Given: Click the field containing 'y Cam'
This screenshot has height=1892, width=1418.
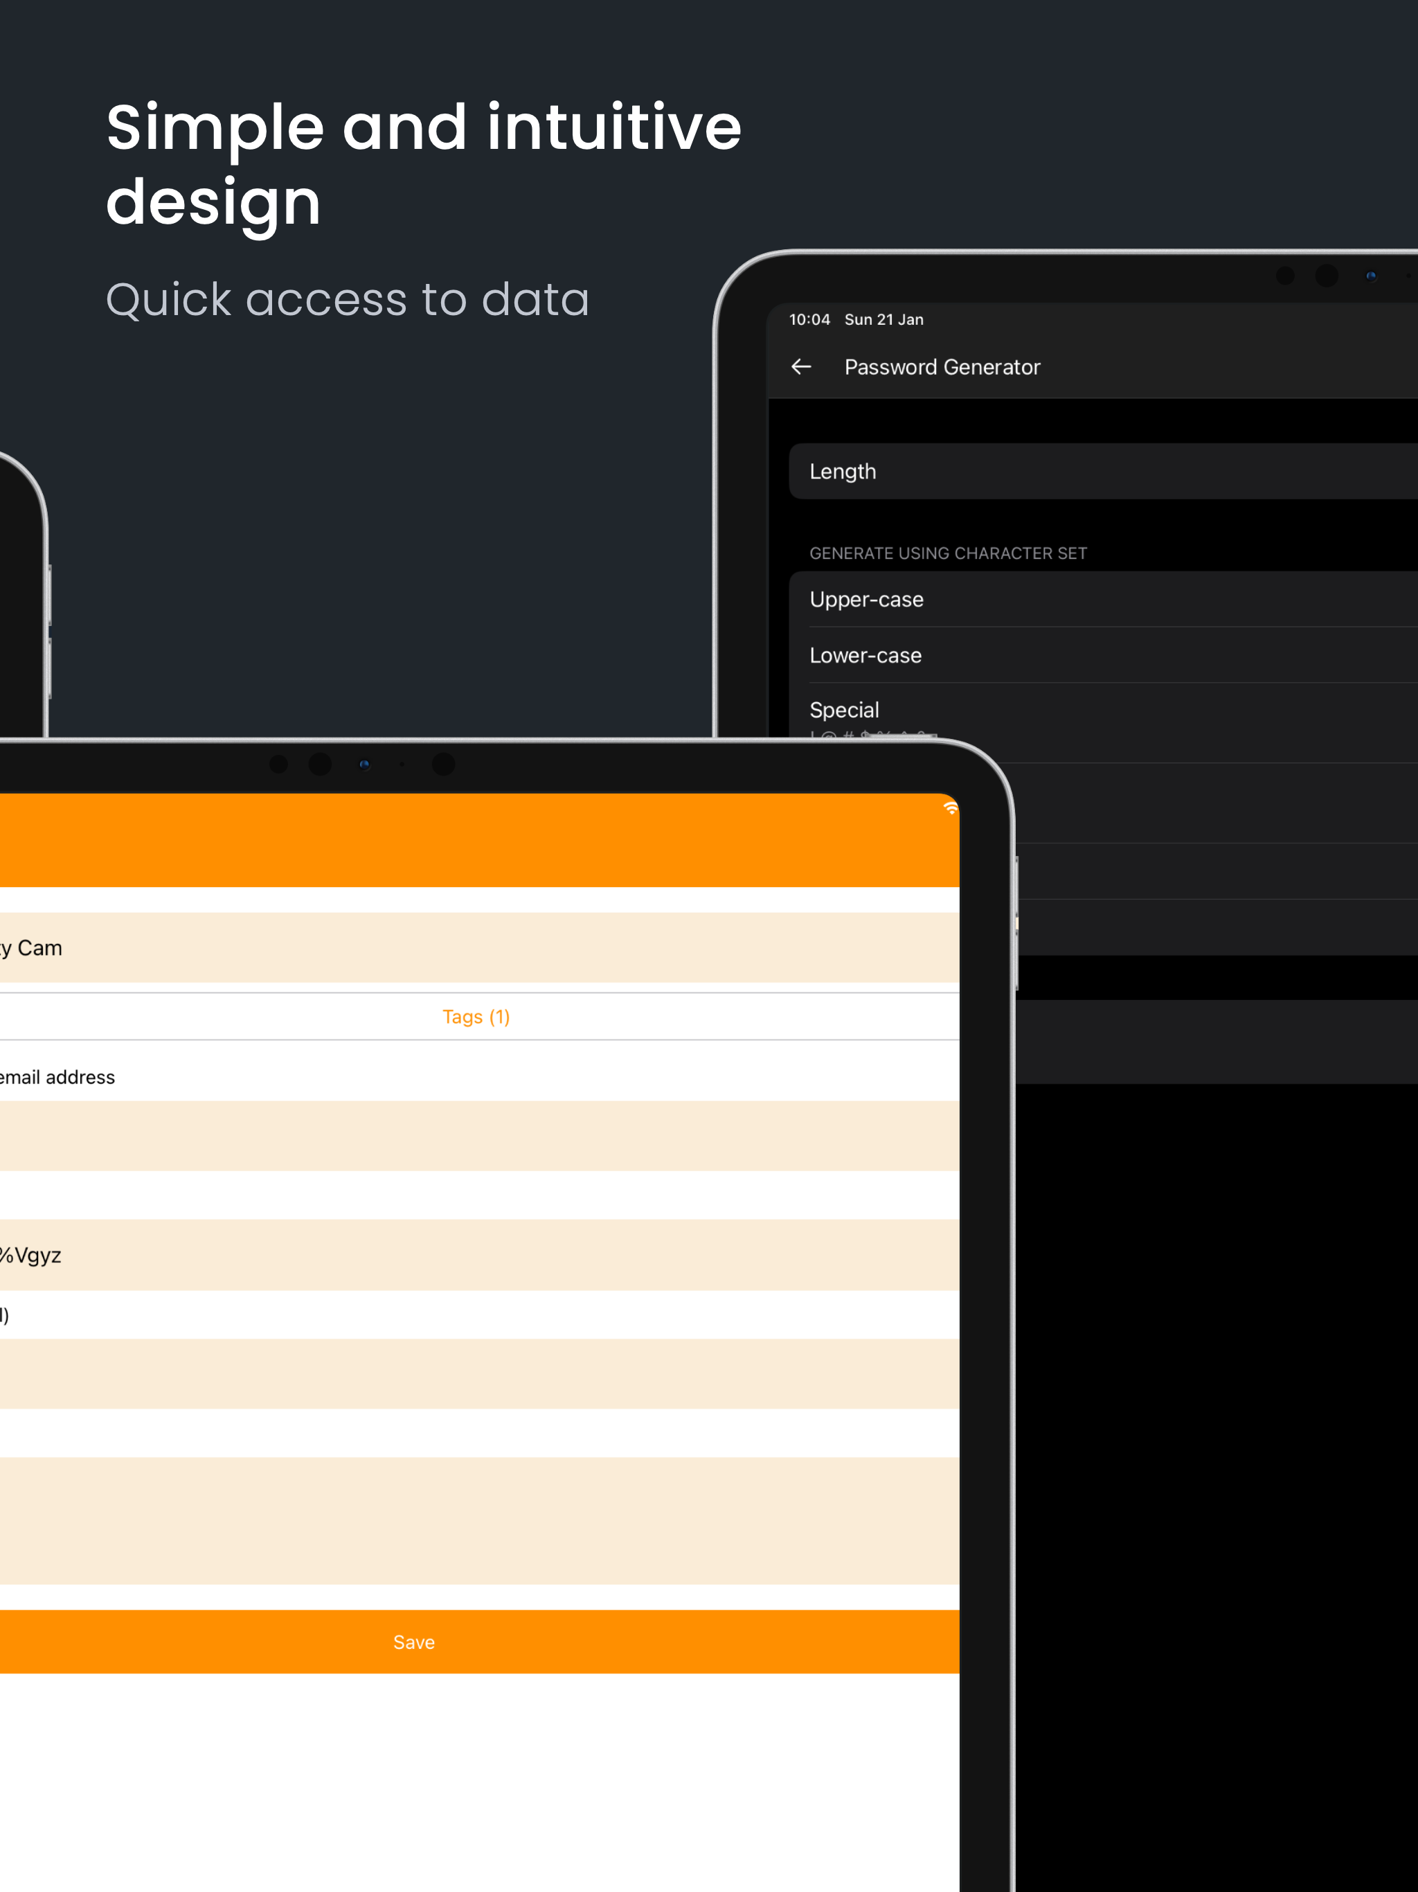Looking at the screenshot, I should point(479,947).
